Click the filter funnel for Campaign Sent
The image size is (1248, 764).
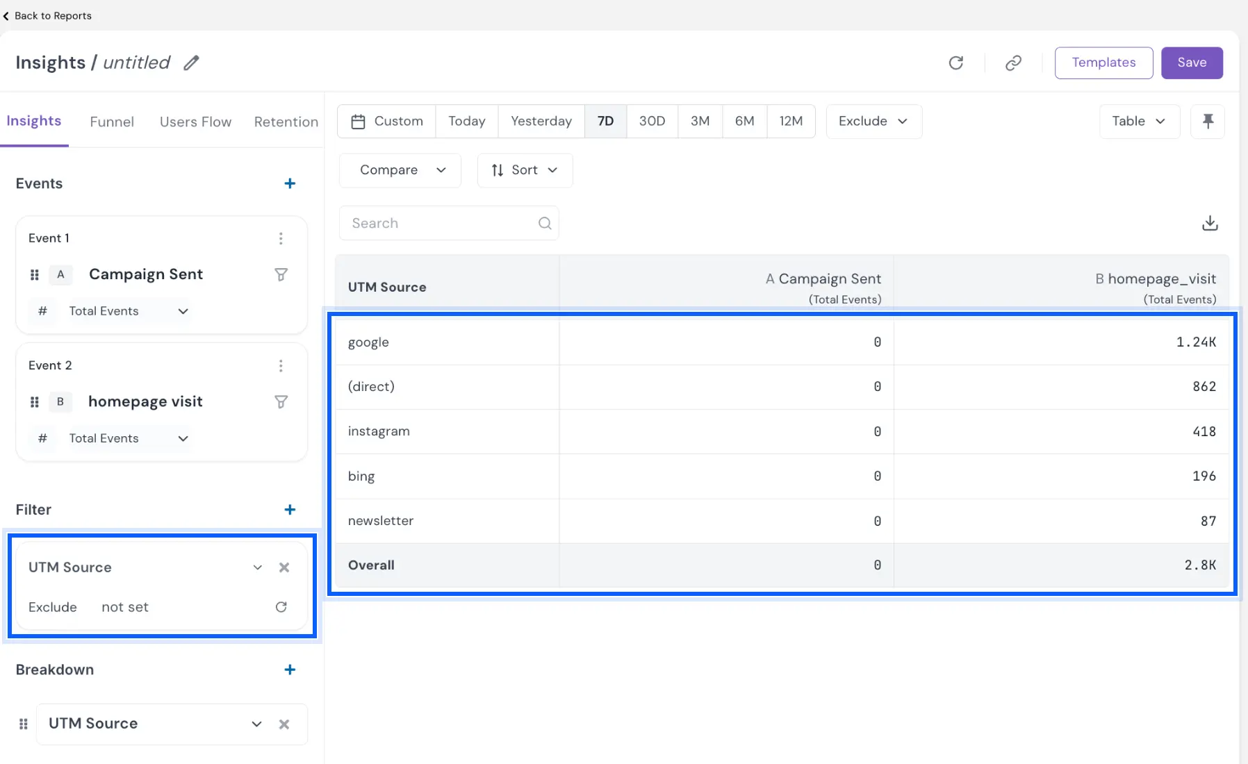coord(281,274)
